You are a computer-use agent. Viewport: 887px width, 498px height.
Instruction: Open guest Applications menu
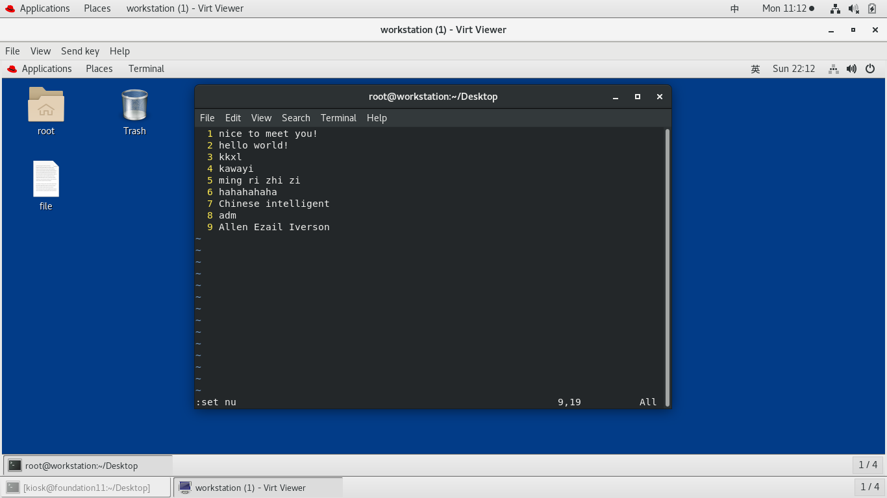click(40, 69)
